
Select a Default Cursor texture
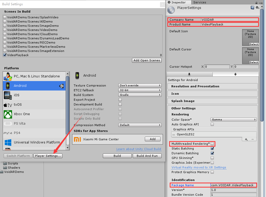click(x=254, y=62)
